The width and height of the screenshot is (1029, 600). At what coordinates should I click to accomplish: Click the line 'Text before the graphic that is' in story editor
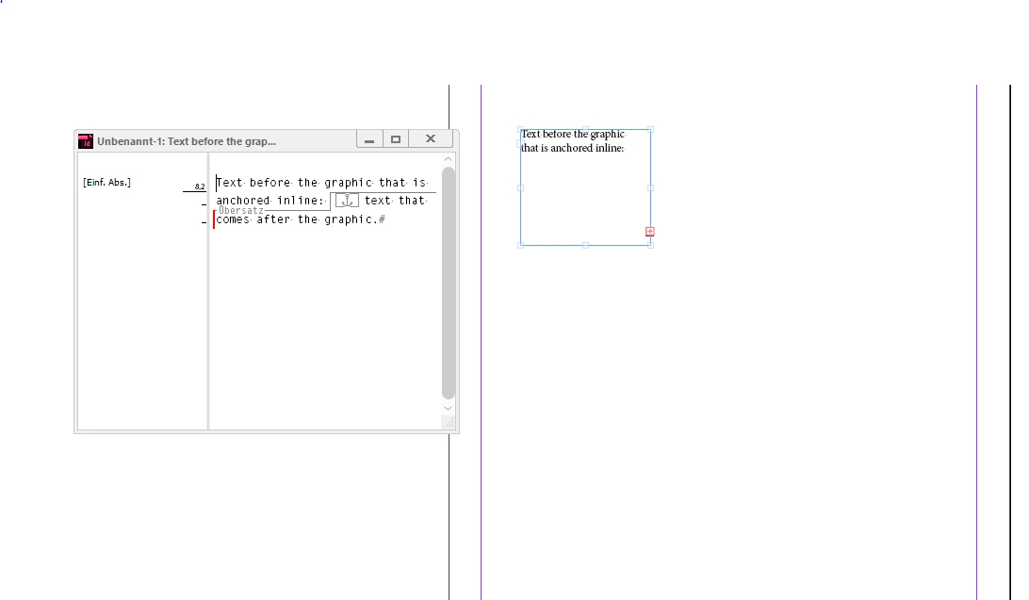click(321, 183)
